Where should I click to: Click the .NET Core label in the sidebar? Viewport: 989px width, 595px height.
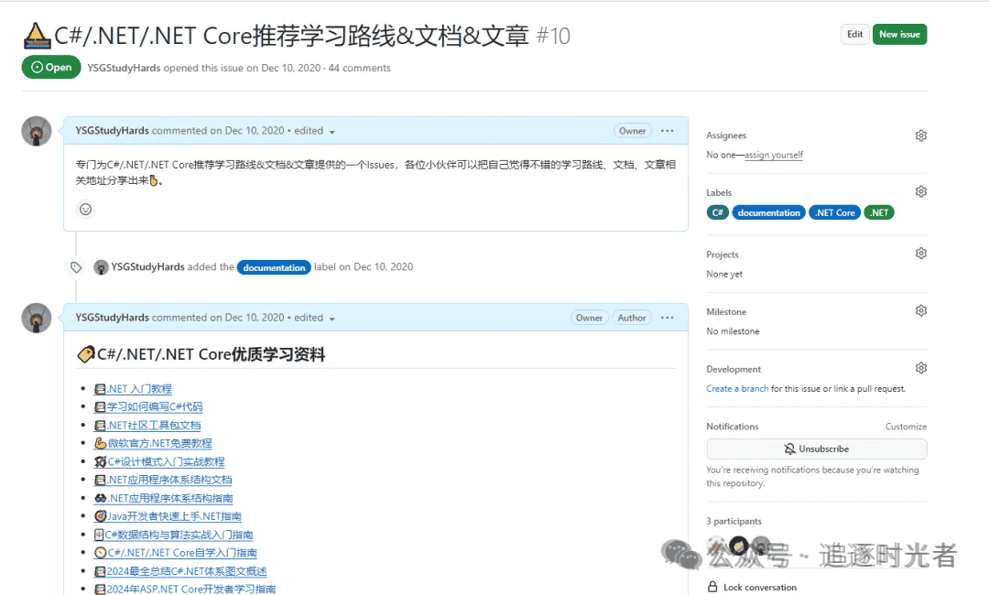(x=834, y=211)
